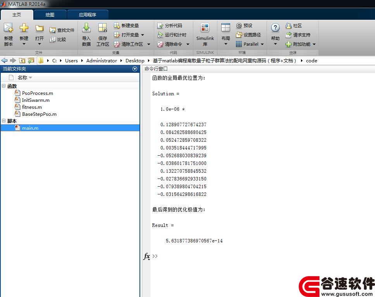
Task: Switch to the 主页 (Home) tab
Action: (17, 15)
